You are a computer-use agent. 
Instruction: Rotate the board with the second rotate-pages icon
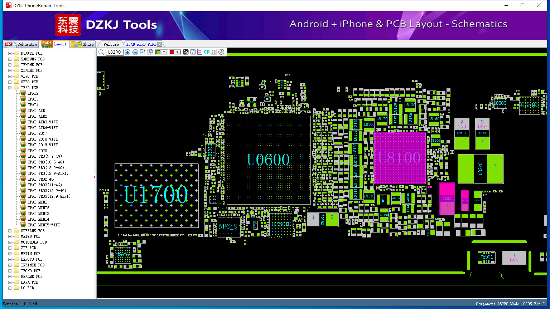(150, 52)
